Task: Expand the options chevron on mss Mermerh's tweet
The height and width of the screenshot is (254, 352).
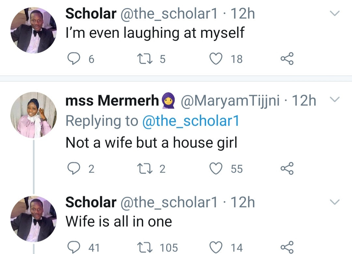Action: 335,99
